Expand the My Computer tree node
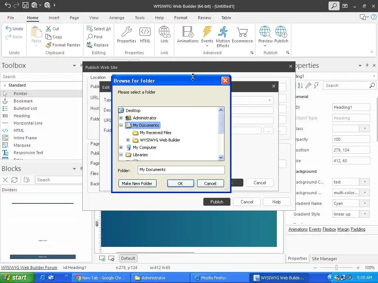 121,147
